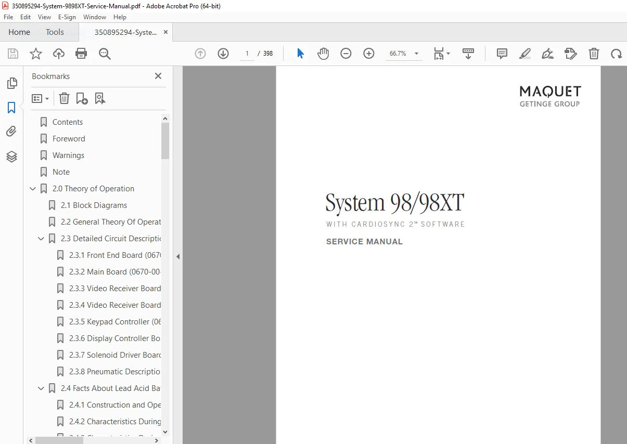Select the Highlight text tool

[x=525, y=54]
